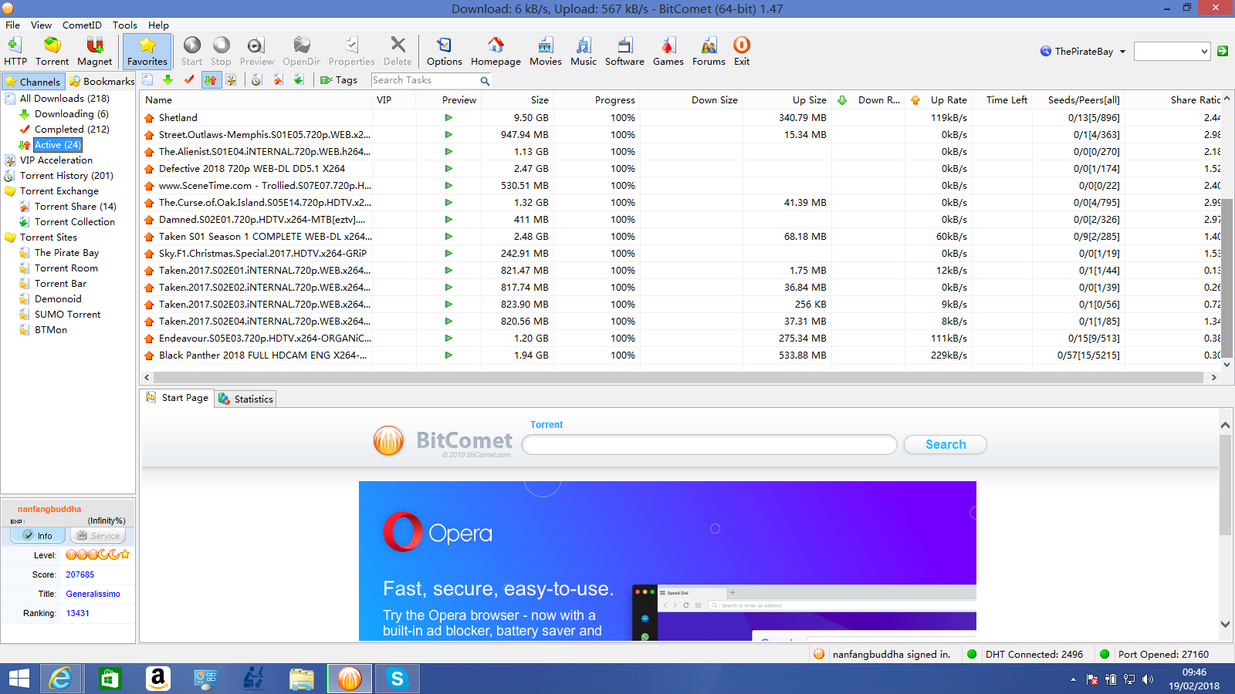The width and height of the screenshot is (1235, 694).
Task: Open the Movies toolbar icon
Action: (x=546, y=52)
